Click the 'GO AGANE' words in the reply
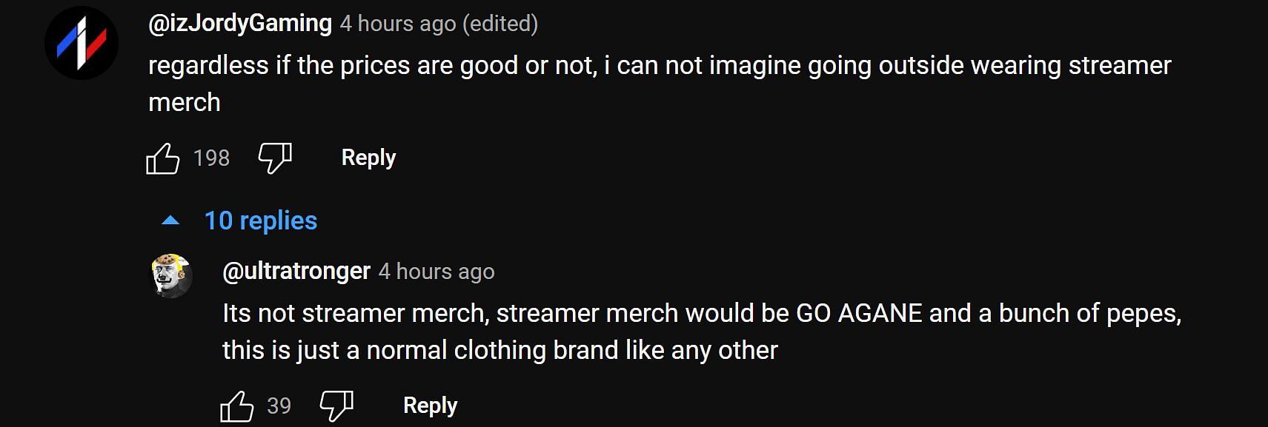This screenshot has width=1268, height=427. click(859, 314)
